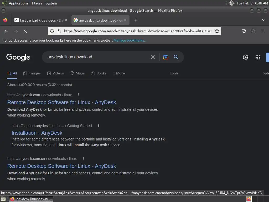Open options for support.anydesk.com result

[99, 125]
